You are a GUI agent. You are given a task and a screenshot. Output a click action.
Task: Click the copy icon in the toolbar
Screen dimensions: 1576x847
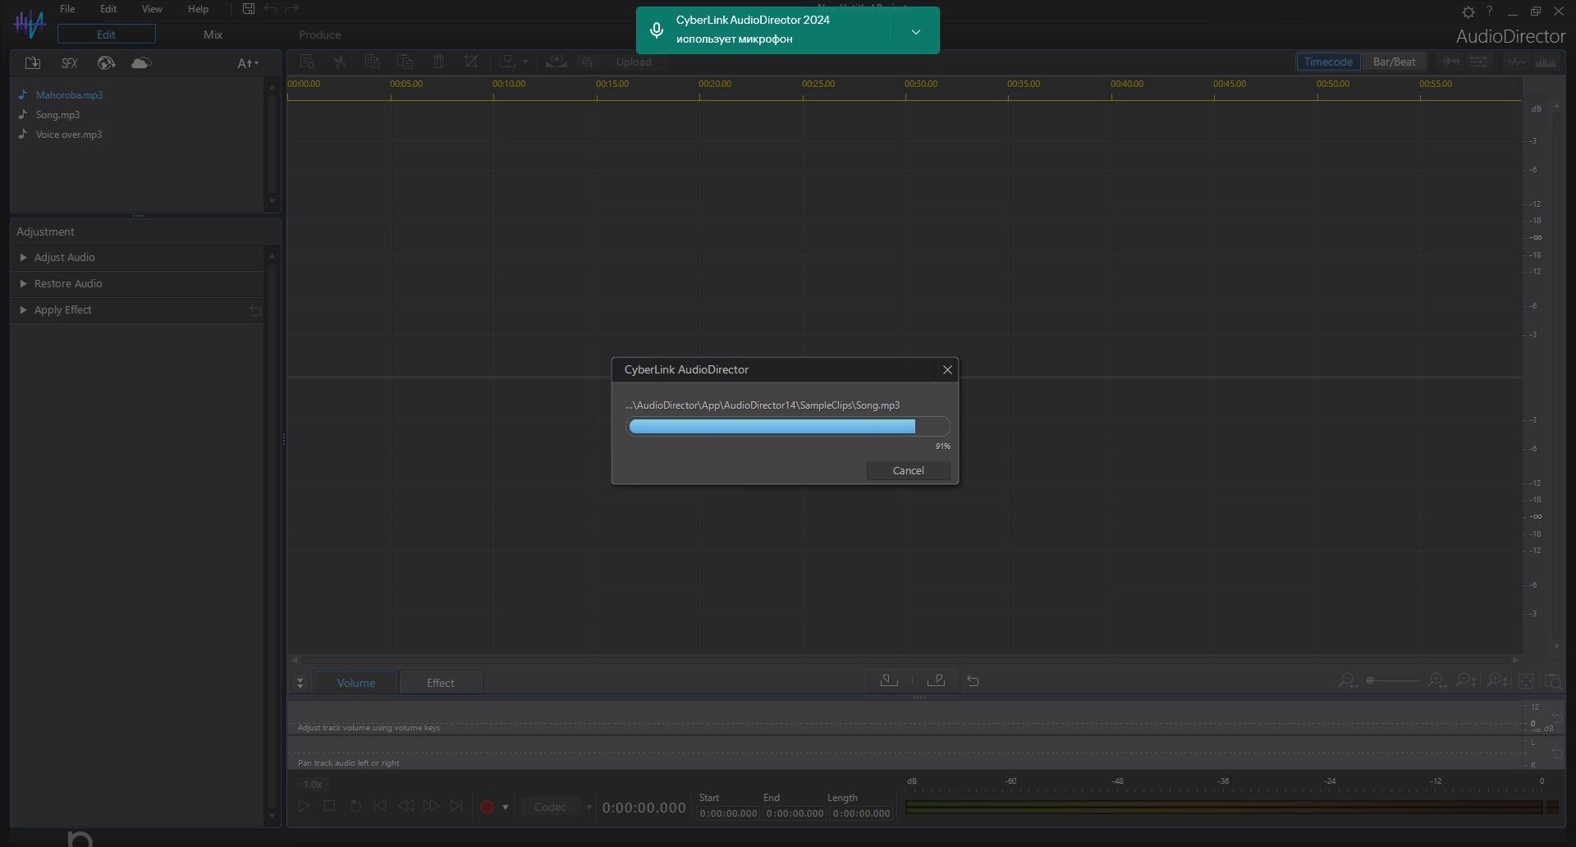coord(372,62)
